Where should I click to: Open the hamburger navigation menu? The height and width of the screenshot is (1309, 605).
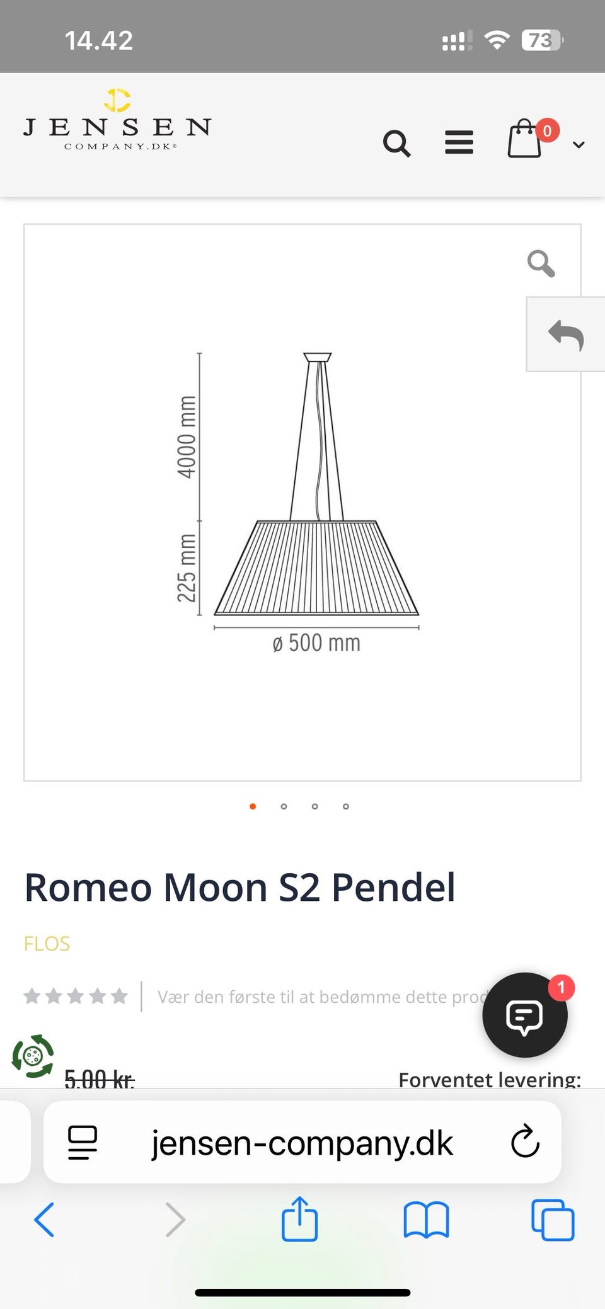click(459, 142)
